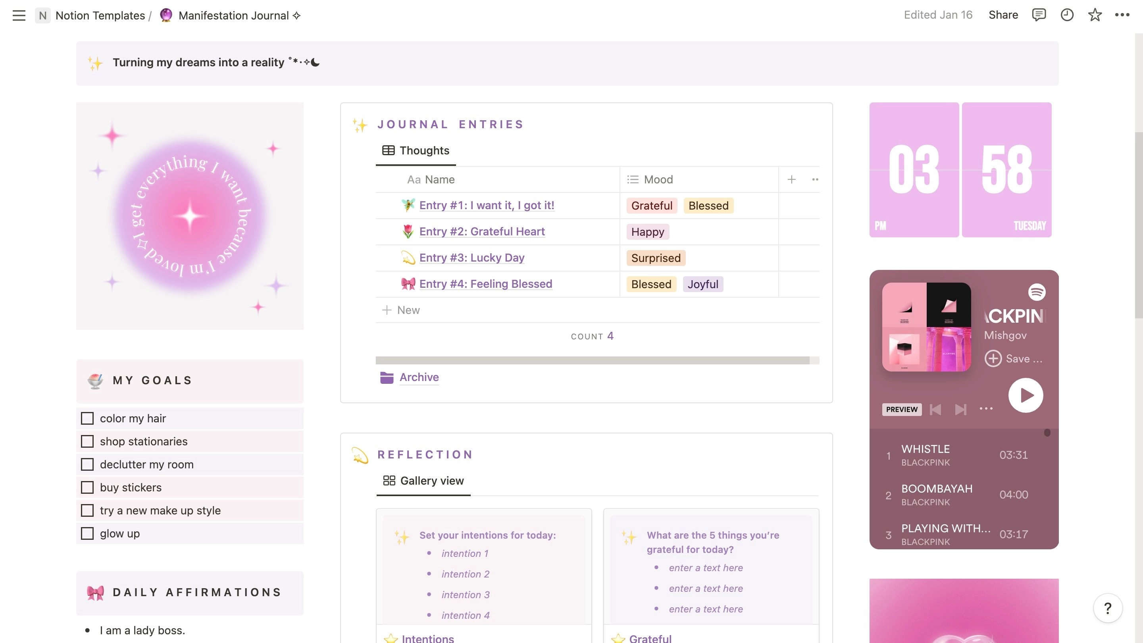The width and height of the screenshot is (1143, 643).
Task: Play track BOOMBAYAH in the playlist
Action: 964,495
